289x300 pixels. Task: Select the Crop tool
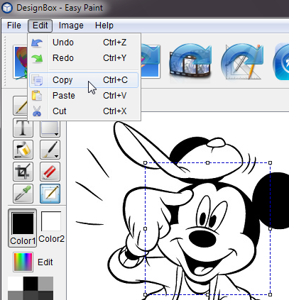click(x=23, y=172)
